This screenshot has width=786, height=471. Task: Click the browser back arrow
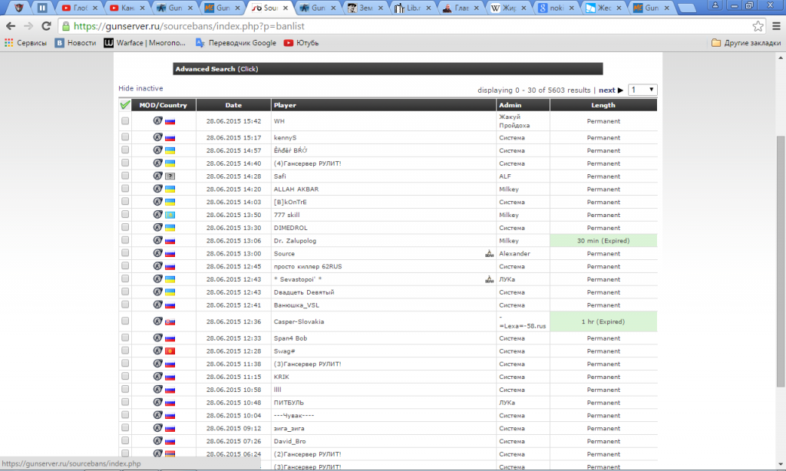click(x=11, y=26)
